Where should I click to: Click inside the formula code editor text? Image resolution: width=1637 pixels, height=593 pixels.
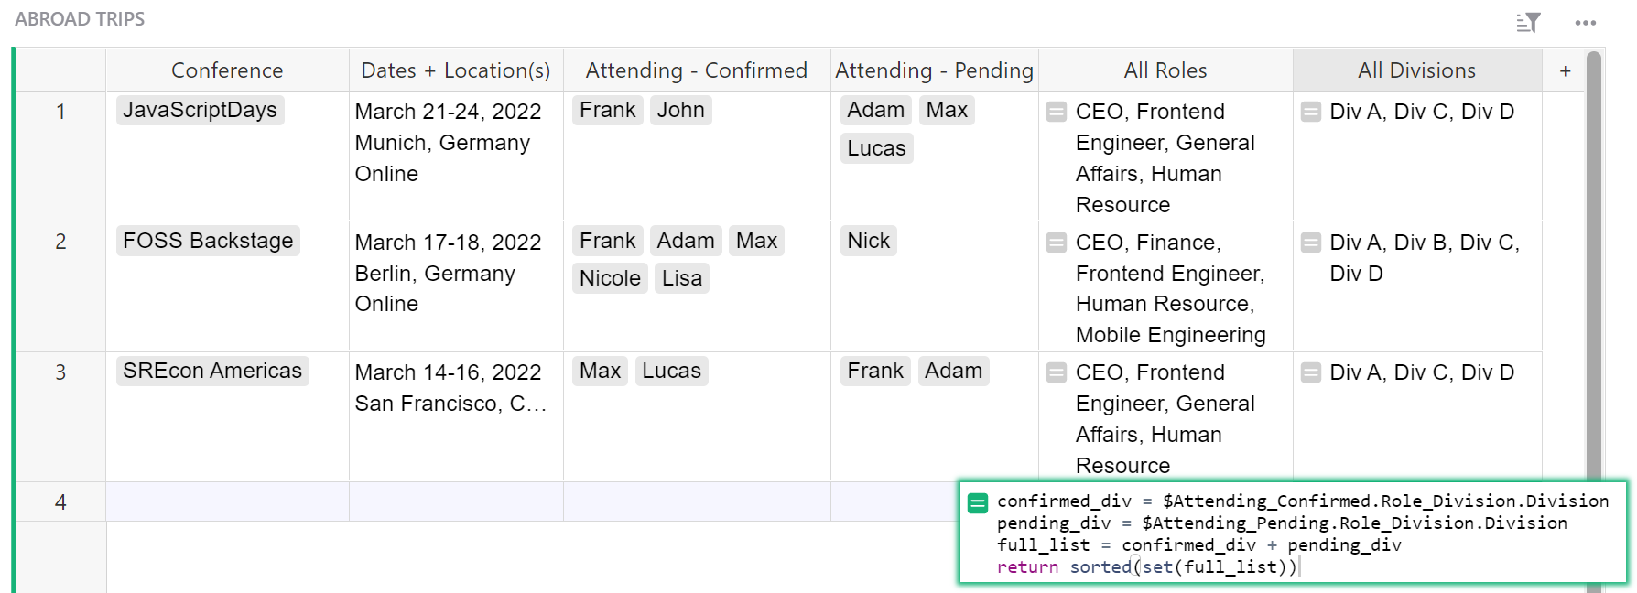pos(1282,534)
